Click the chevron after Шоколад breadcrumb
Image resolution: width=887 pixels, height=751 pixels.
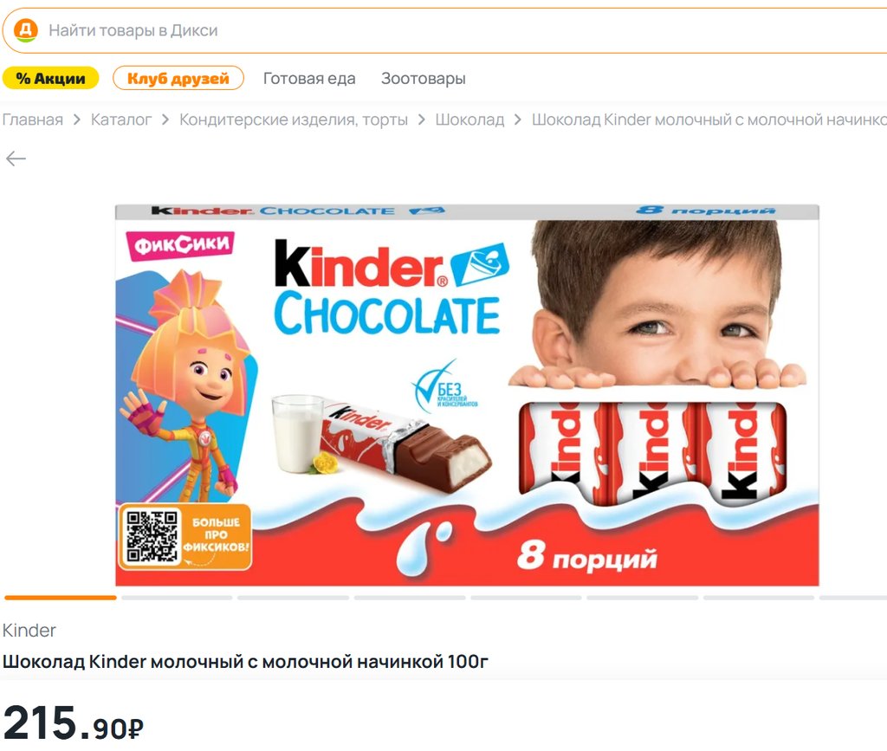click(x=518, y=120)
